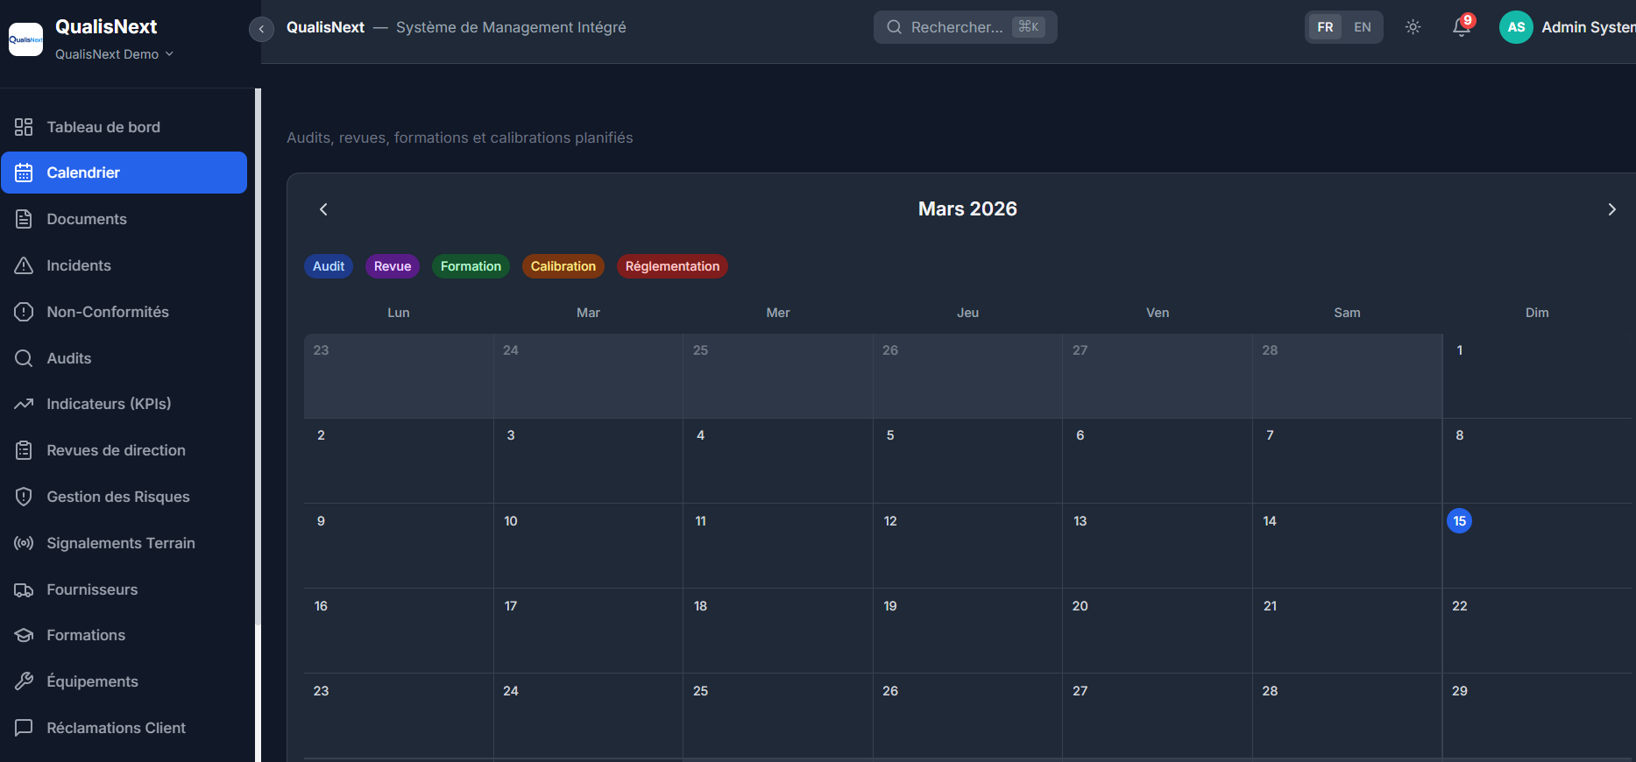Select March 22 calendar cell
This screenshot has width=1636, height=762.
pos(1539,631)
